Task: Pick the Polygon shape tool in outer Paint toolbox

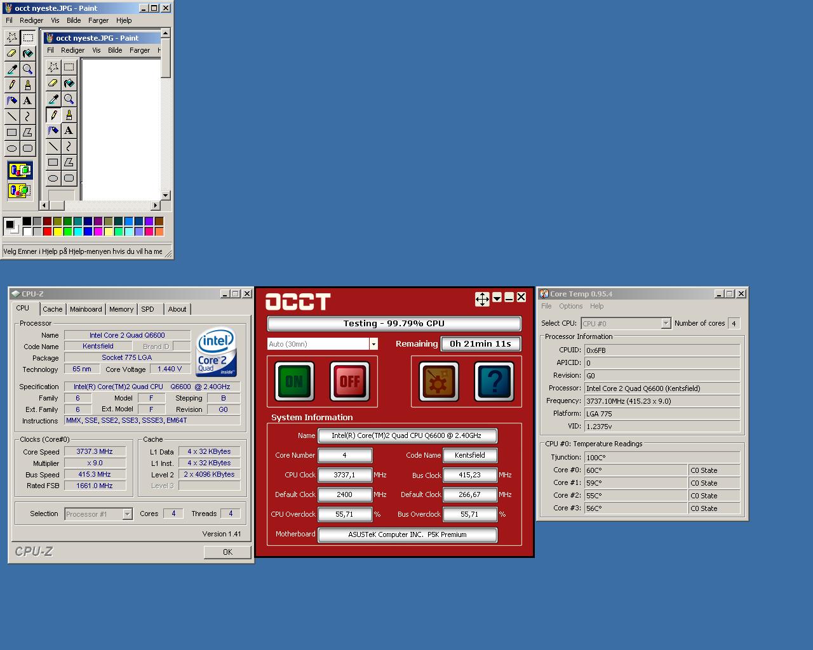Action: [x=27, y=132]
